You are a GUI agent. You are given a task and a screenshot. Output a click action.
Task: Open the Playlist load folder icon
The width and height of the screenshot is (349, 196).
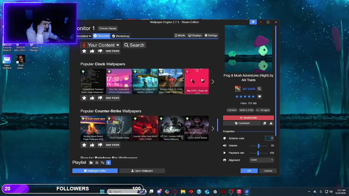91,163
